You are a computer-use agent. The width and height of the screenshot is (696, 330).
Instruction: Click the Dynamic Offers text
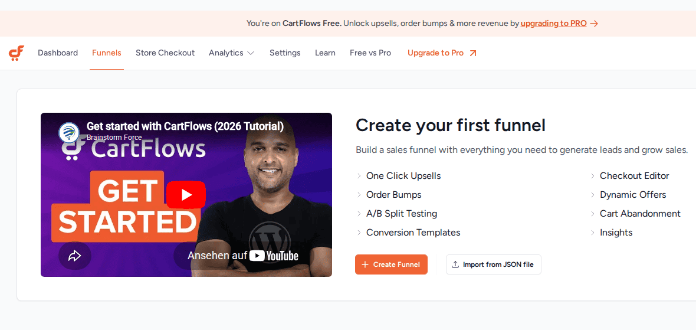click(633, 195)
